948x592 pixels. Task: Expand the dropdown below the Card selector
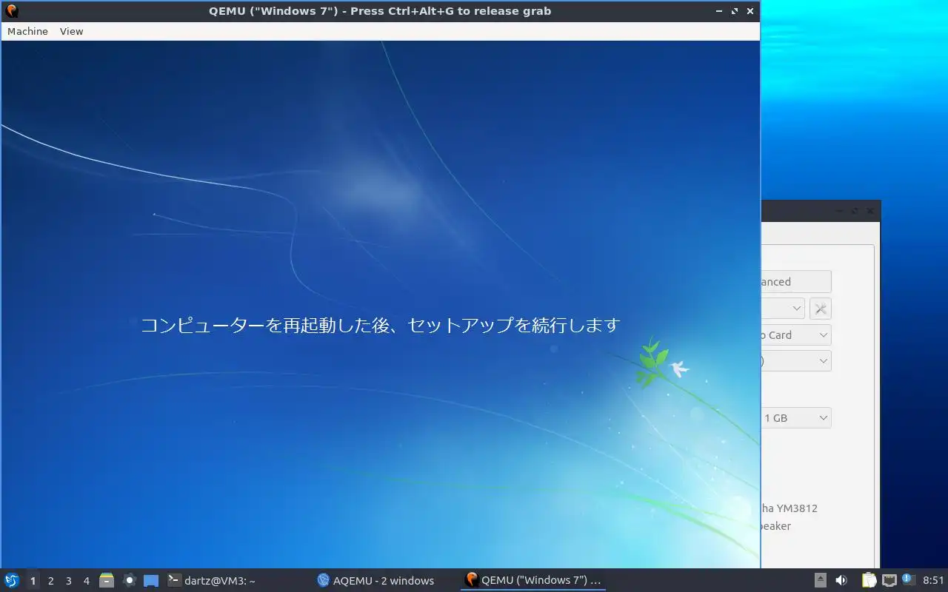click(796, 361)
